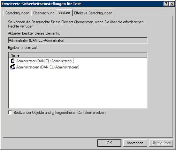The height and width of the screenshot is (150, 176).
Task: Open the Überwachung tab
Action: [x=44, y=13]
